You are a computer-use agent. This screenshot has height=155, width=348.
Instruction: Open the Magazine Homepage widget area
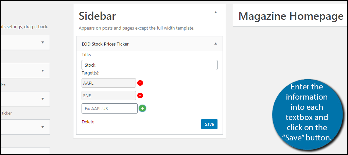click(x=291, y=16)
